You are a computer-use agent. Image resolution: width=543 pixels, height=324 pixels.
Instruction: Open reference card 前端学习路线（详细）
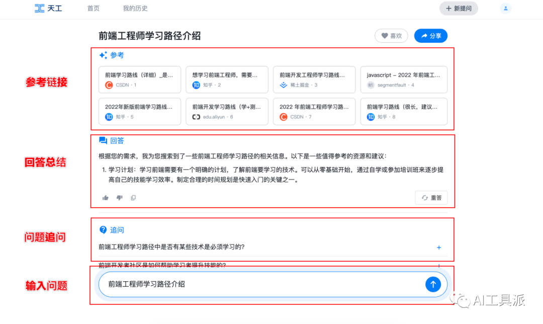tap(140, 79)
